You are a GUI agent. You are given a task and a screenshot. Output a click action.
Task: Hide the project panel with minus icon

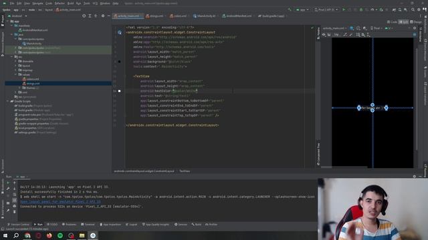click(x=108, y=16)
